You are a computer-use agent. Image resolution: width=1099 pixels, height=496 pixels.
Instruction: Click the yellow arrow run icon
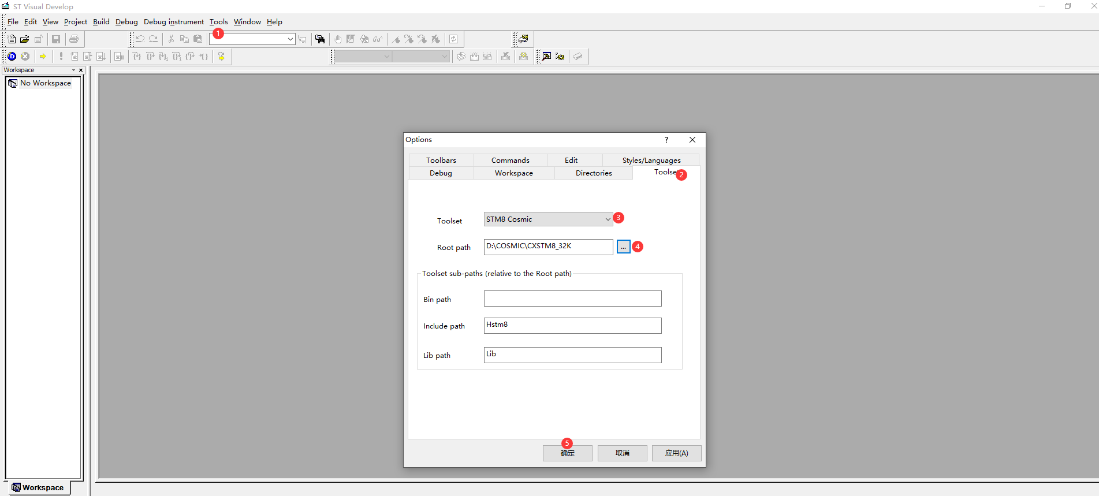pyautogui.click(x=43, y=57)
